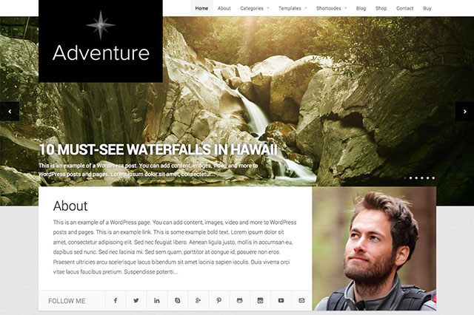Open the Facebook follow icon

point(116,300)
